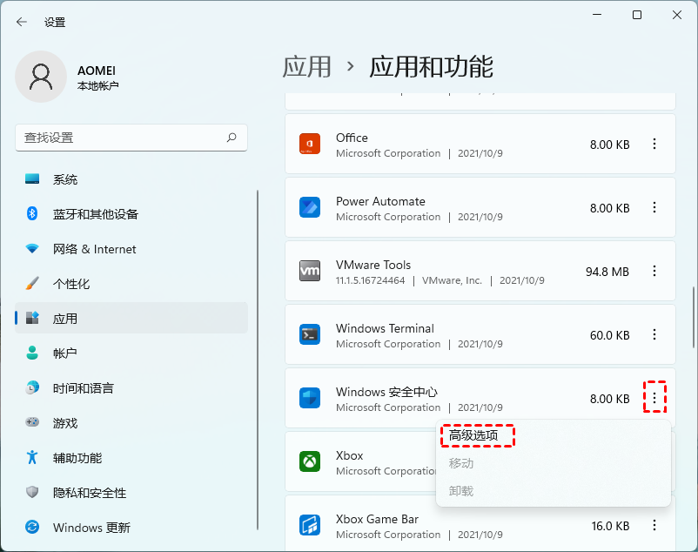Click the Power Automate app icon
This screenshot has width=698, height=552.
312,208
